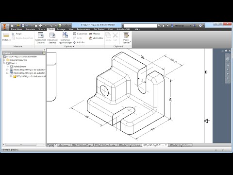Image resolution: width=233 pixels, height=175 pixels.
Task: Expand the Options panel dropdown arrow
Action: 74,47
